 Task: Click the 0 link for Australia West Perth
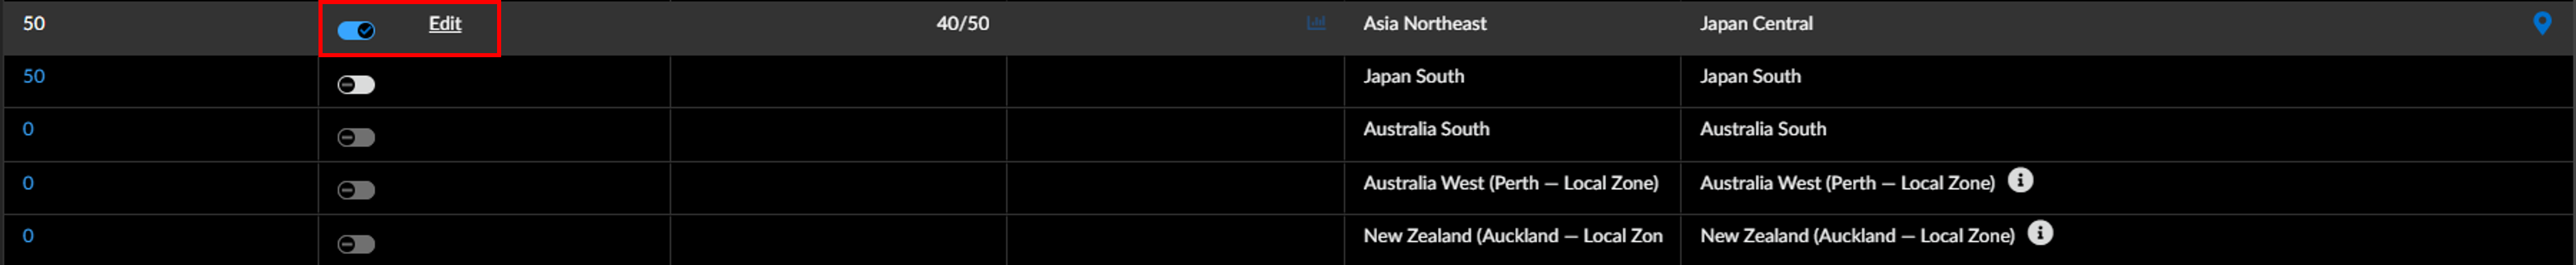[x=28, y=183]
